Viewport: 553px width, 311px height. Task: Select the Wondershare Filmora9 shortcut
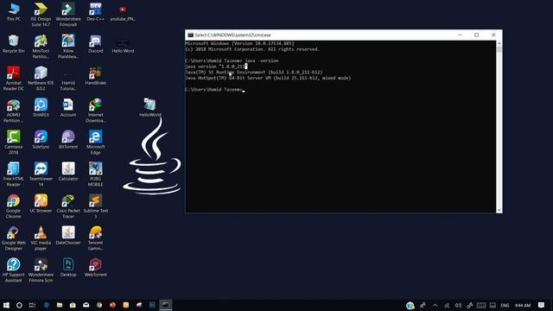tap(68, 15)
